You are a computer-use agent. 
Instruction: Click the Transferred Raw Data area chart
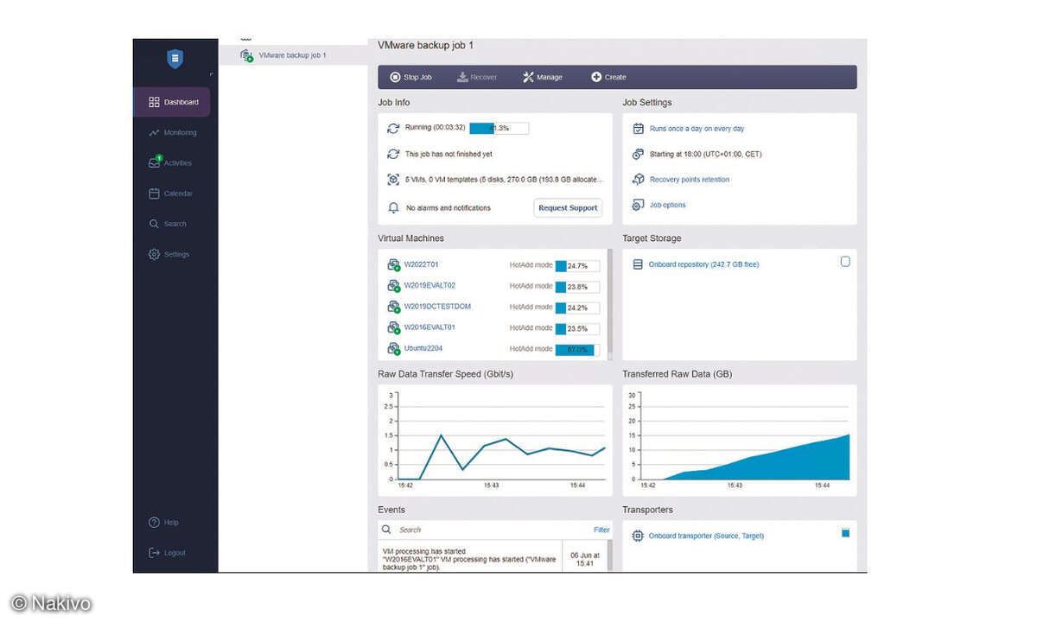click(x=740, y=439)
